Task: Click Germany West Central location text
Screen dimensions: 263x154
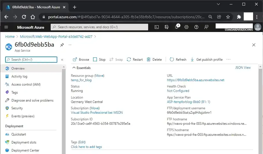Action: [x=87, y=102]
